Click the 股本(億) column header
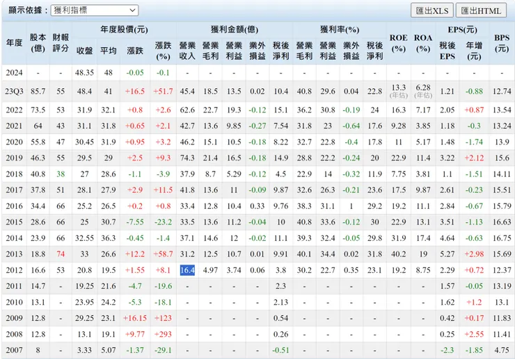Viewport: 515px width, 359px height. pos(38,43)
